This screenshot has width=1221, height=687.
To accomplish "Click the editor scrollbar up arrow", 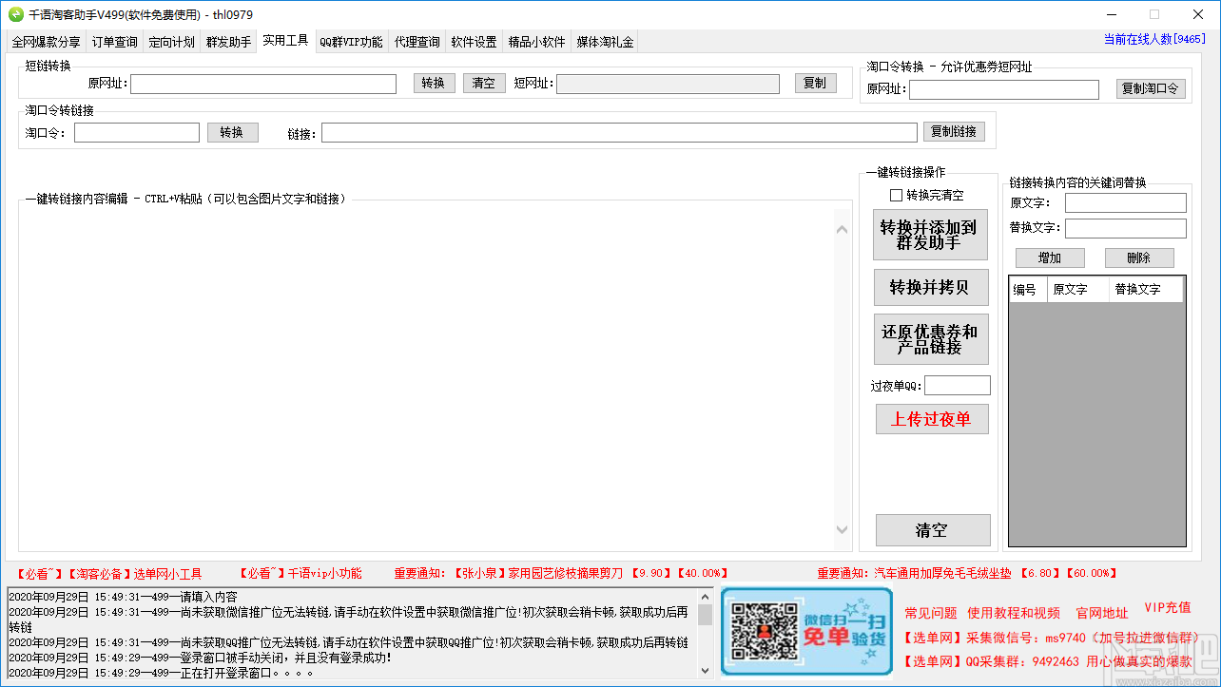I will click(842, 230).
